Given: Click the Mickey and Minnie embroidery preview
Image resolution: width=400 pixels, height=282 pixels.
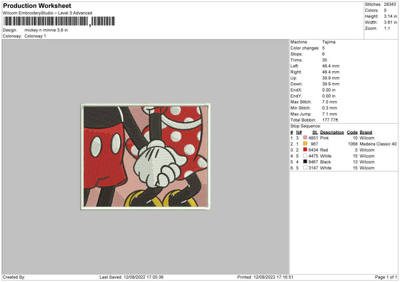Looking at the screenshot, I should tap(145, 156).
